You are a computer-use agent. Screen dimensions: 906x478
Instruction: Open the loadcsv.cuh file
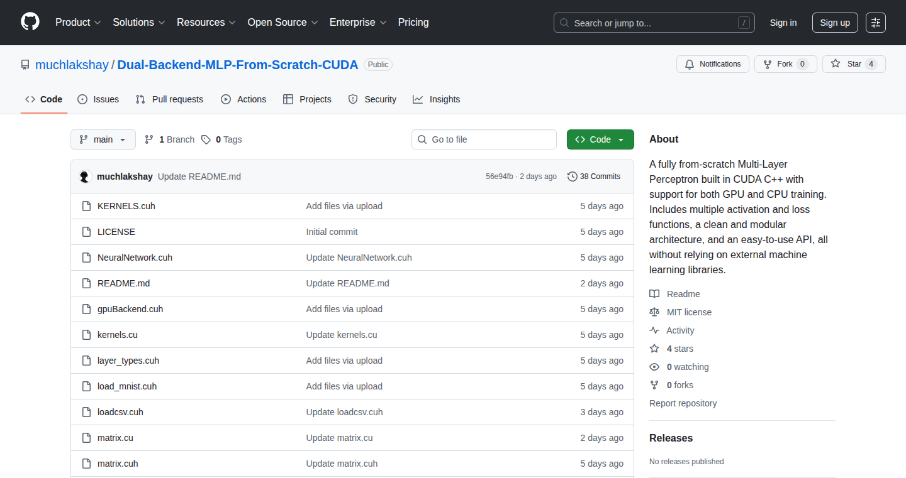click(x=120, y=412)
